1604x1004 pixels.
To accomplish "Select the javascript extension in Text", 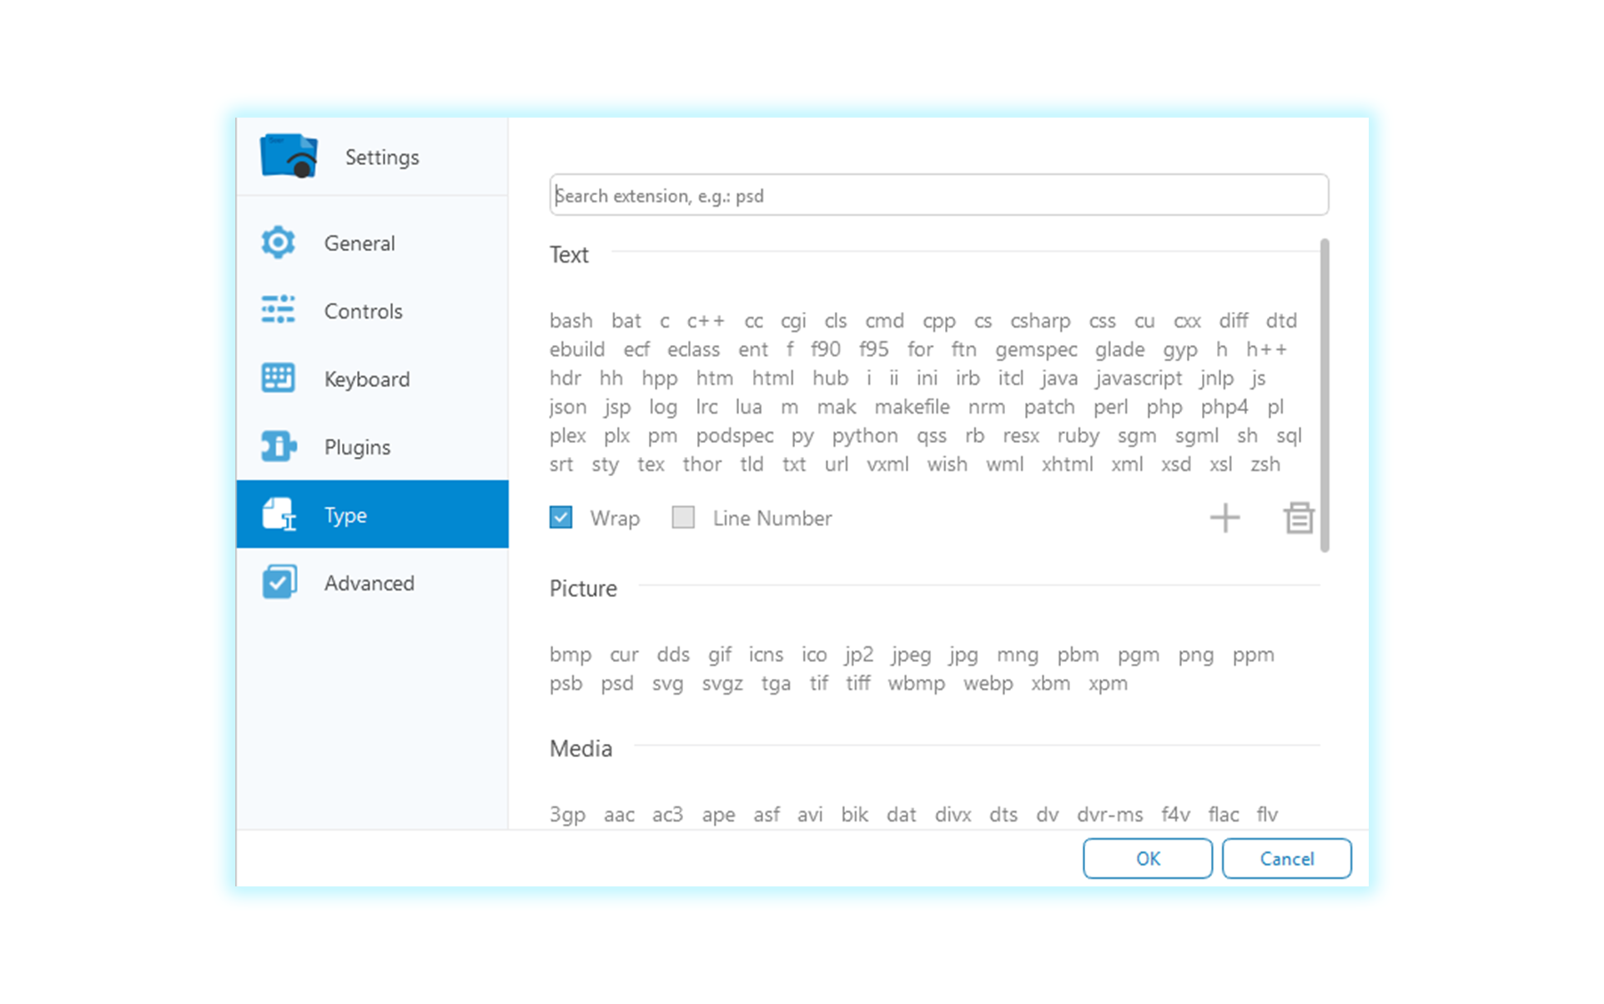I will [1139, 379].
